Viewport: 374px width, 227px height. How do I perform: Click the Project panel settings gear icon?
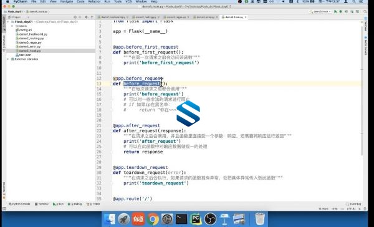pos(87,17)
